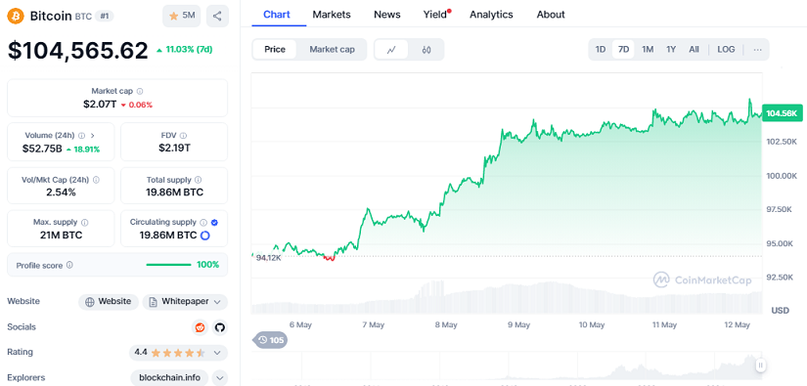Viewport: 807px width, 386px height.
Task: Click the 11.03% (7d) change text
Action: (x=184, y=49)
